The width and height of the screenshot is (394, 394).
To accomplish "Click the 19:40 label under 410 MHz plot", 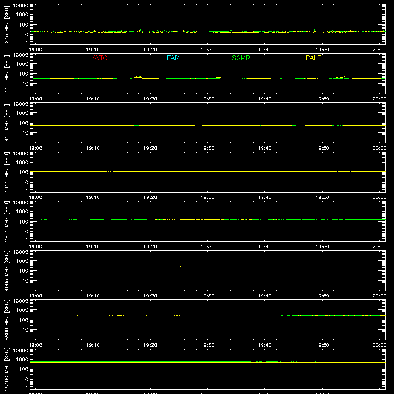I will [265, 99].
